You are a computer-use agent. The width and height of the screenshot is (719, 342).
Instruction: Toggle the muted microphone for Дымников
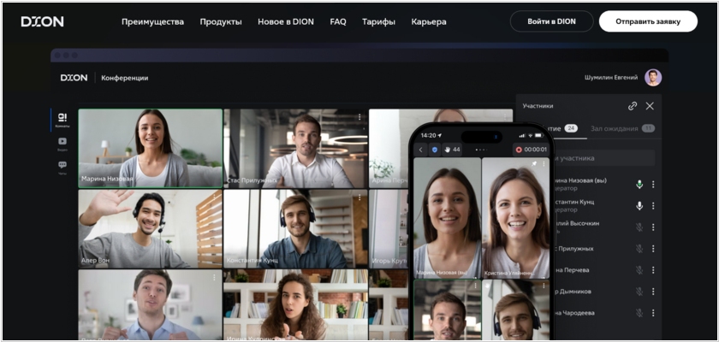pos(639,292)
